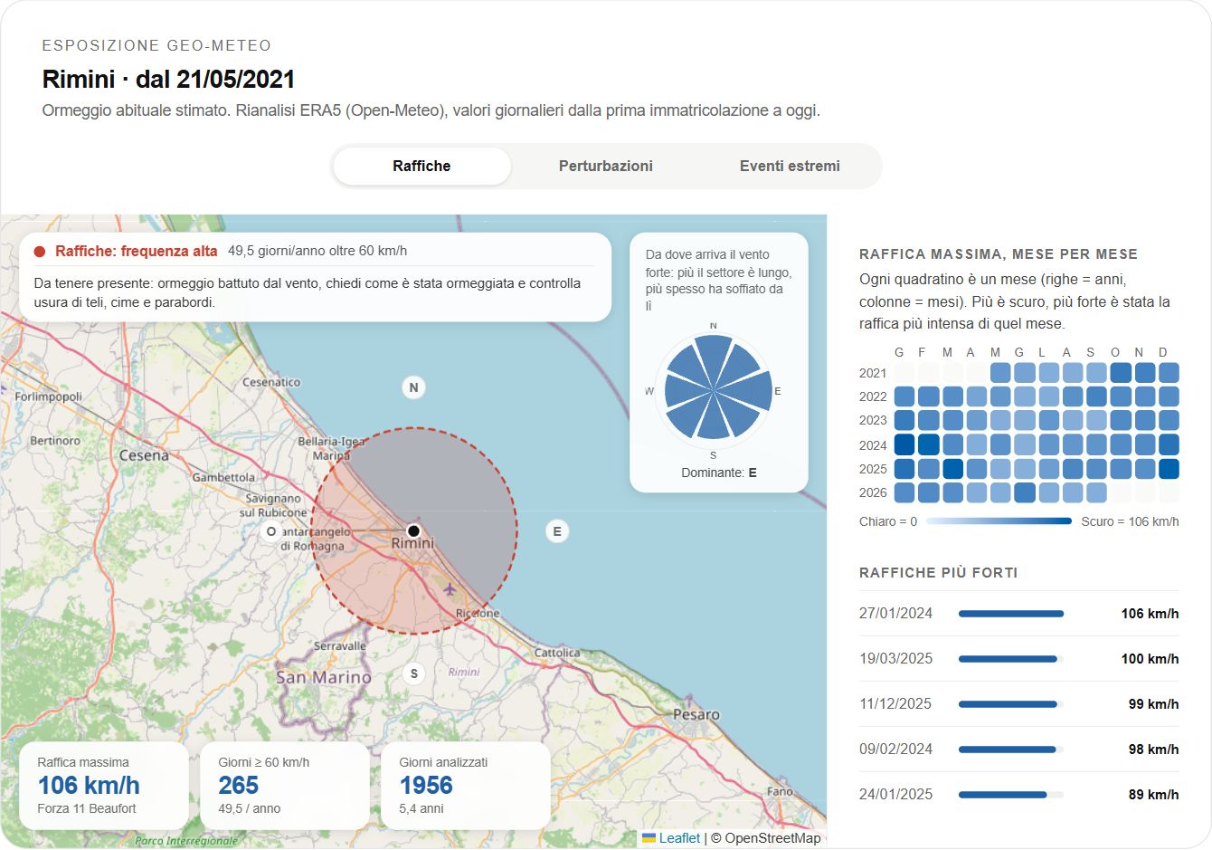Click the airport icon near Riccione

[x=450, y=590]
